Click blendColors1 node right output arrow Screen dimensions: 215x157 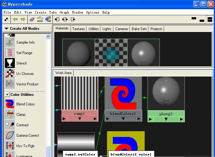pyautogui.click(x=139, y=119)
